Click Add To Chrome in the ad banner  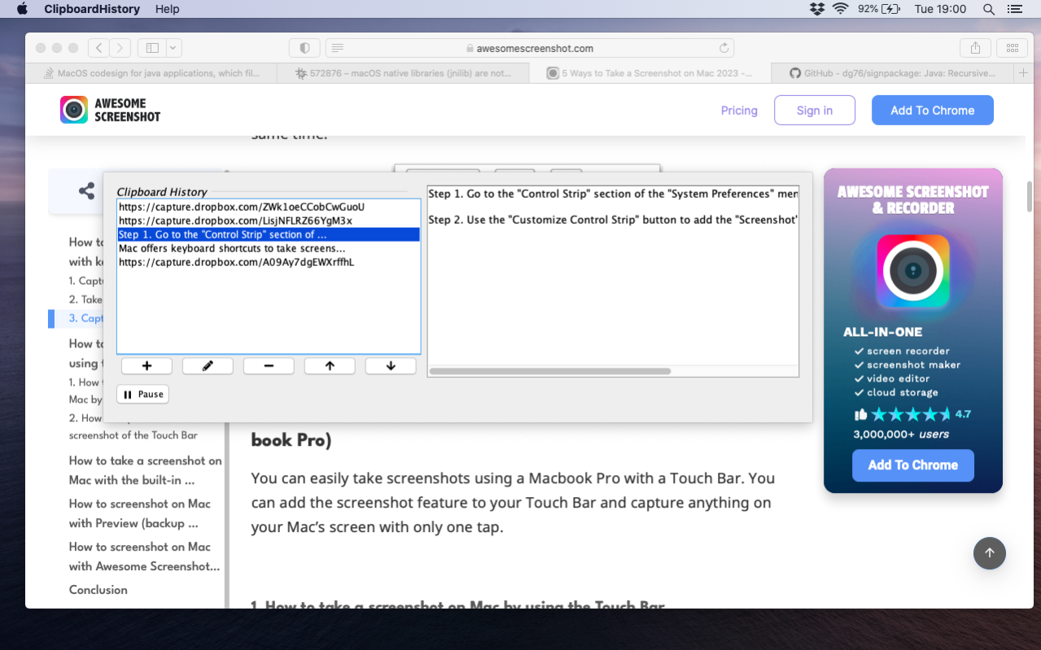[913, 465]
